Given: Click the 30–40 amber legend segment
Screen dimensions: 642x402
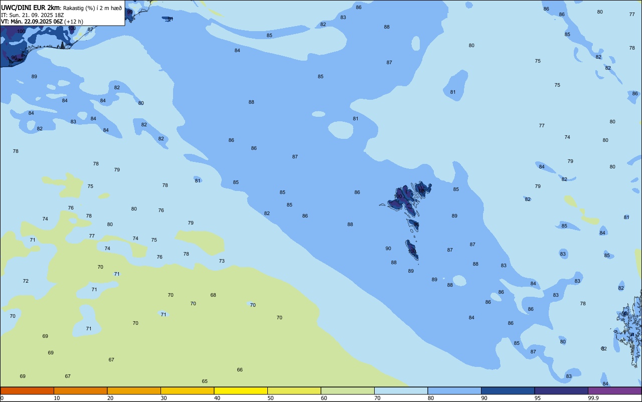Looking at the screenshot, I should [x=187, y=390].
